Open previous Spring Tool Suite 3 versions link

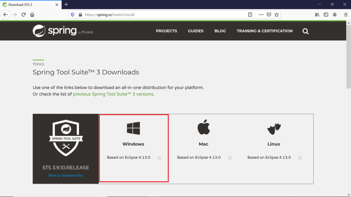coord(113,94)
